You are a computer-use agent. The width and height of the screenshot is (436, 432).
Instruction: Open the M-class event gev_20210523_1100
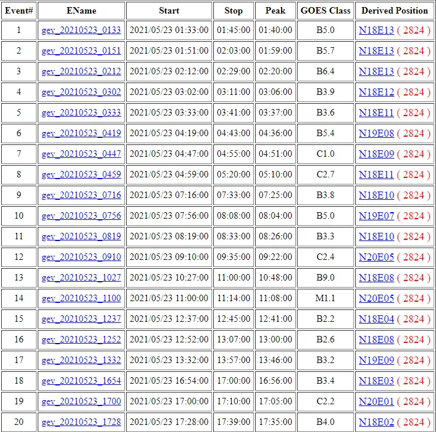(x=81, y=298)
